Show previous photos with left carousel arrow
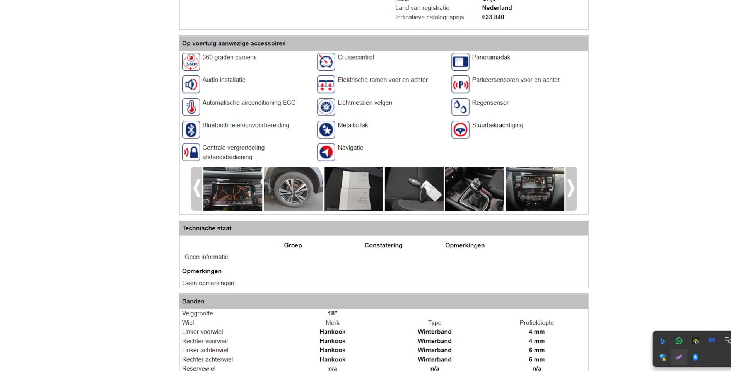 click(x=196, y=189)
